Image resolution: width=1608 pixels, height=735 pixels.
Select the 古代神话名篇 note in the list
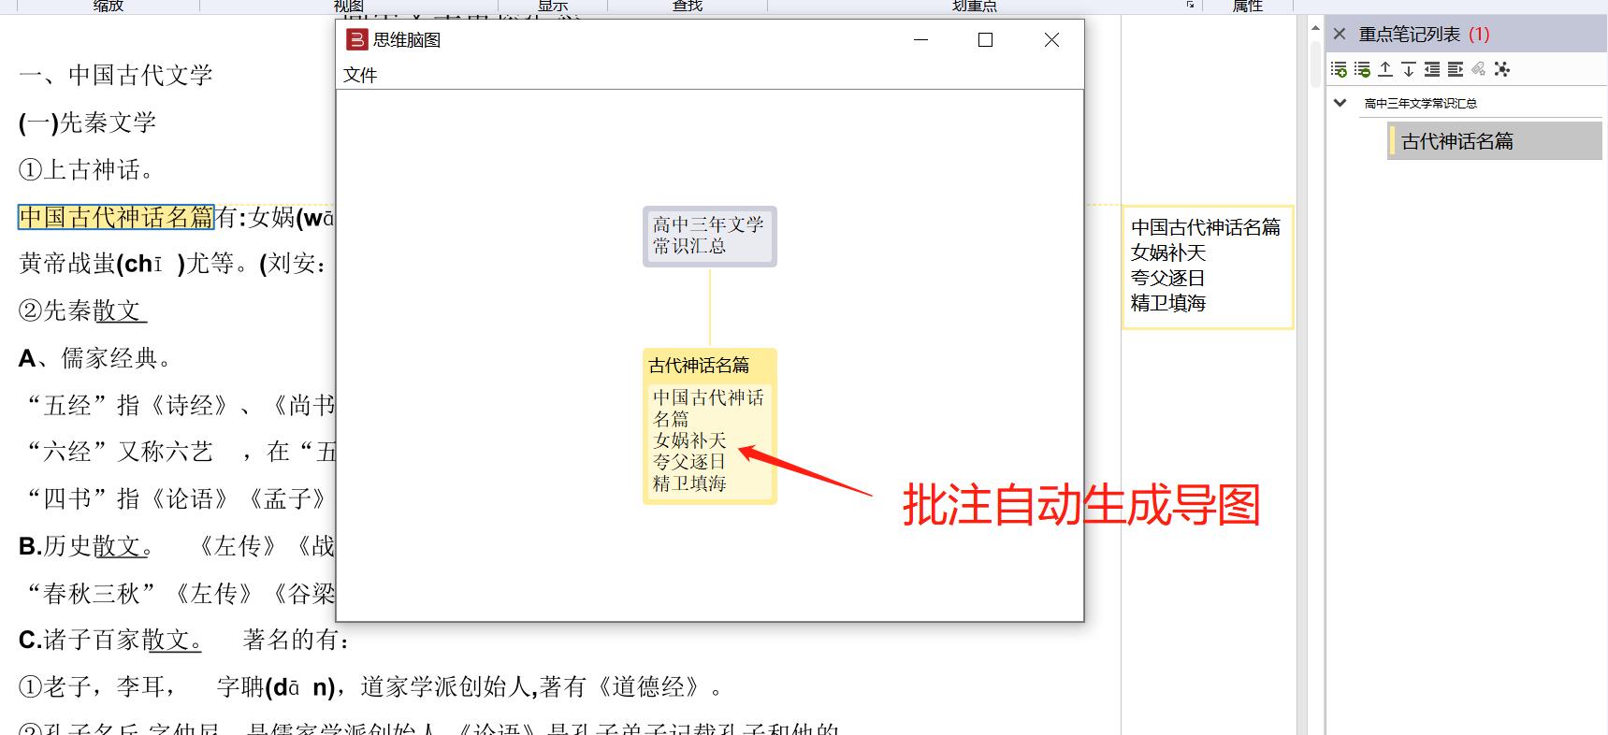[1494, 141]
